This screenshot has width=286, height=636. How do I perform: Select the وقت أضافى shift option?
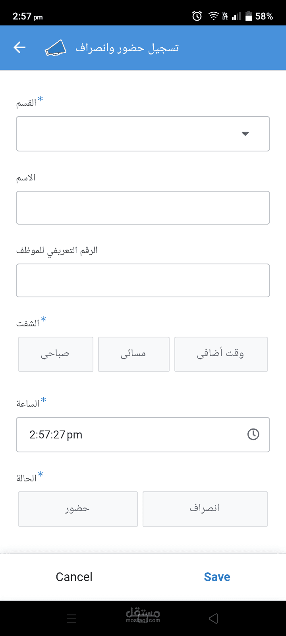[x=221, y=354]
